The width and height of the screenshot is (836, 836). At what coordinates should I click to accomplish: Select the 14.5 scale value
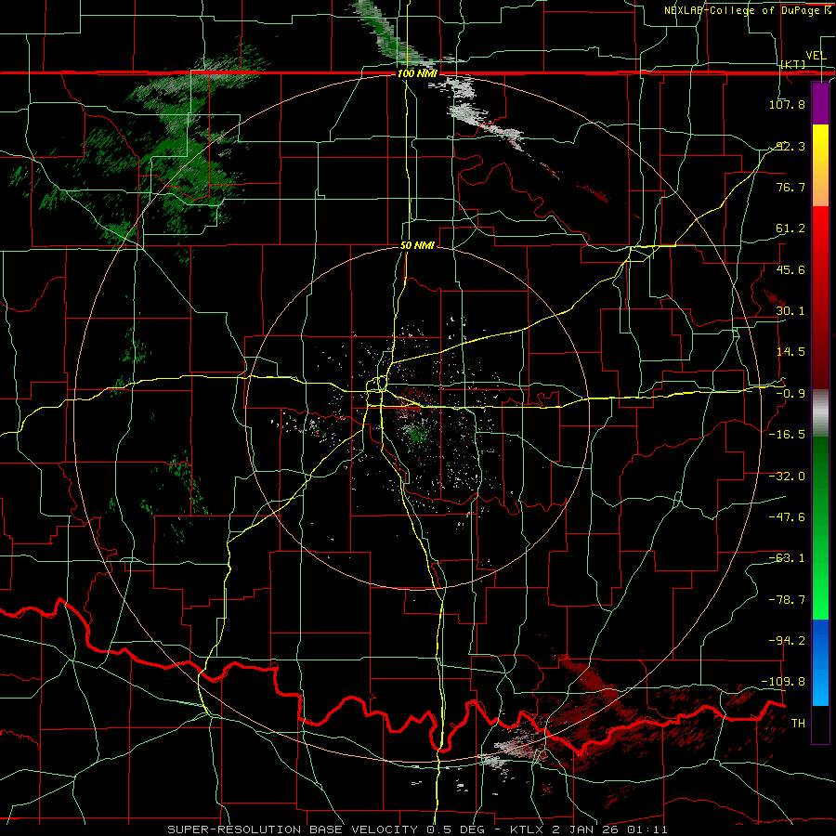(x=790, y=352)
